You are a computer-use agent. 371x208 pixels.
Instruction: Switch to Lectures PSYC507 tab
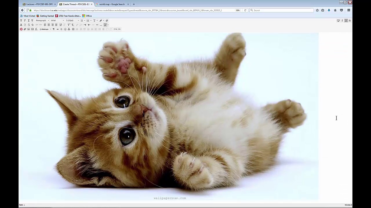(39, 4)
